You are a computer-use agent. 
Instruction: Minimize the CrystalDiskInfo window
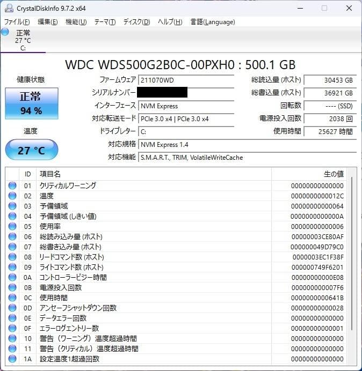point(300,8)
